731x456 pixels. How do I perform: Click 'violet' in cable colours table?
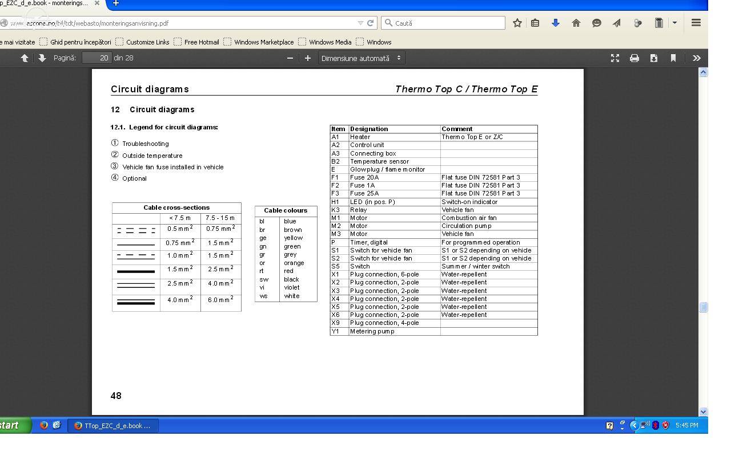pyautogui.click(x=291, y=287)
